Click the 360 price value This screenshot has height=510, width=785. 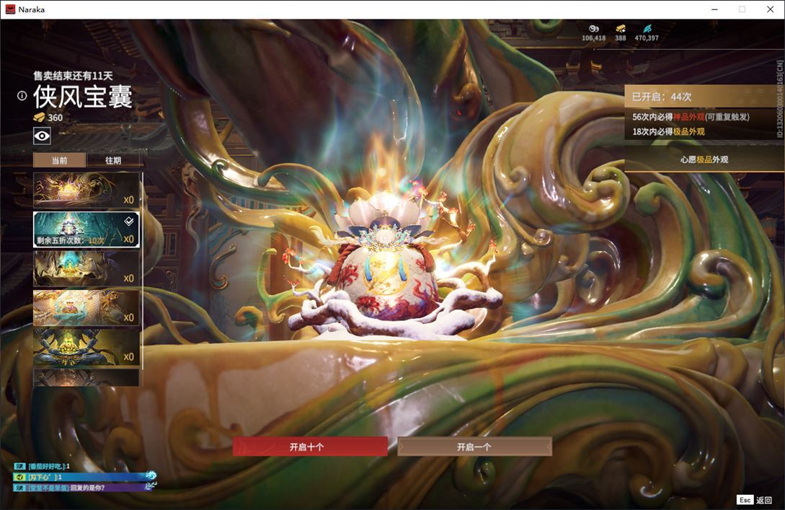[55, 118]
